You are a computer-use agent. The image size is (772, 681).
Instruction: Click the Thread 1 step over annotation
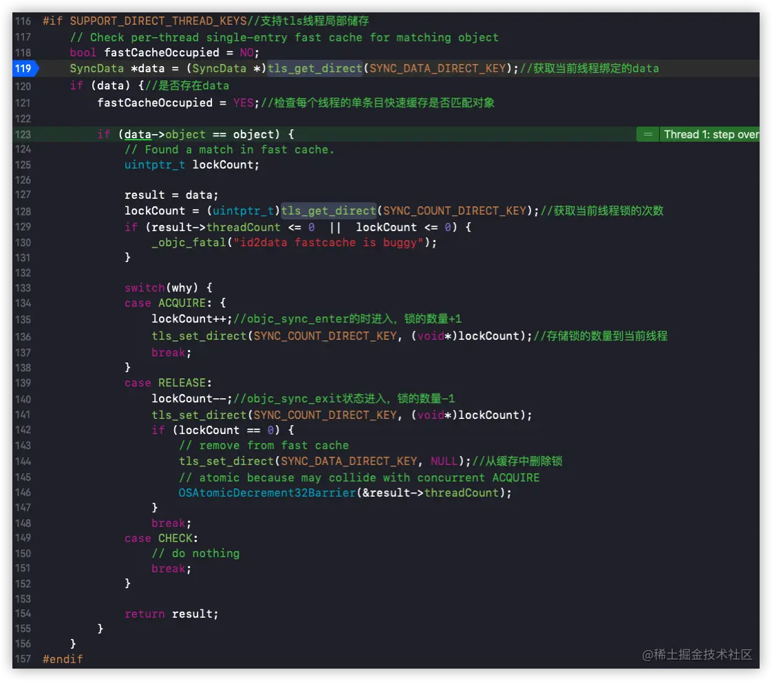click(x=711, y=134)
